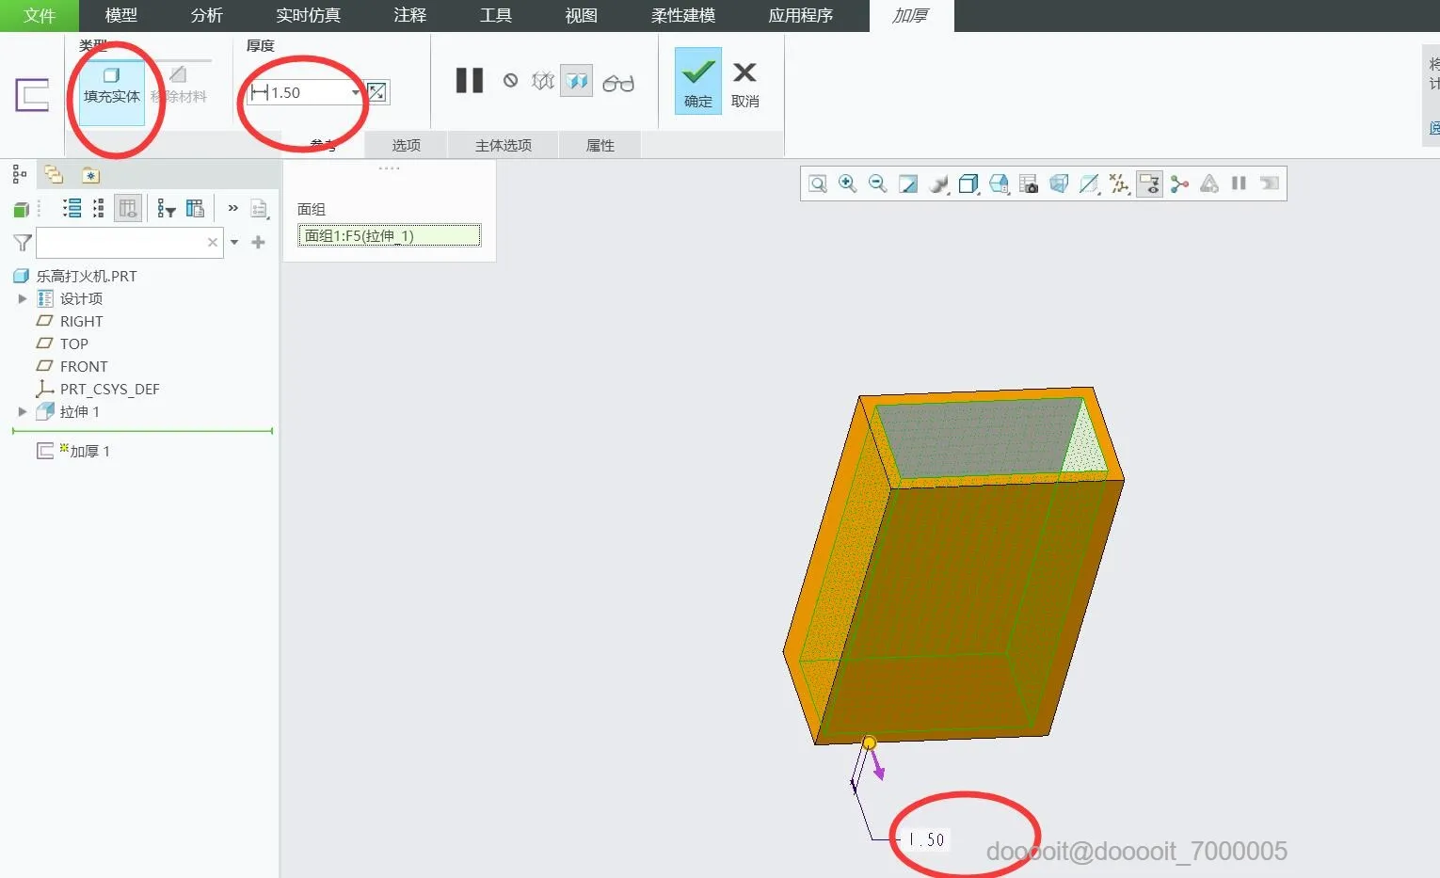Open the datum display filters dropdown
The width and height of the screenshot is (1440, 878).
click(x=1119, y=184)
